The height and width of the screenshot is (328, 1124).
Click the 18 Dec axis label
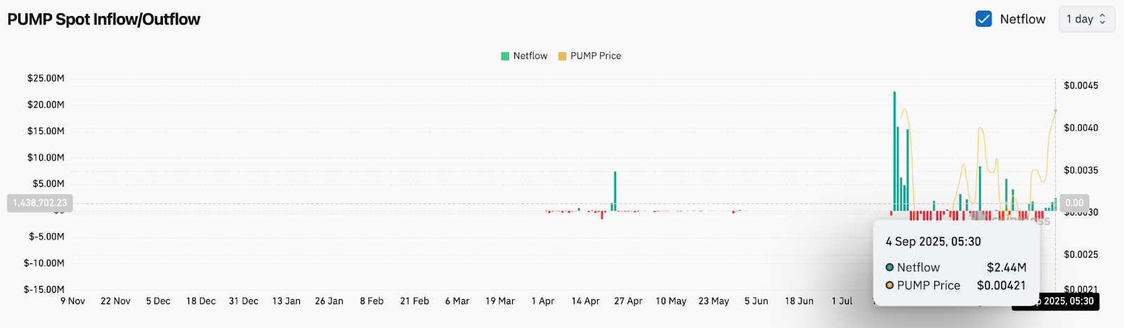pos(201,301)
